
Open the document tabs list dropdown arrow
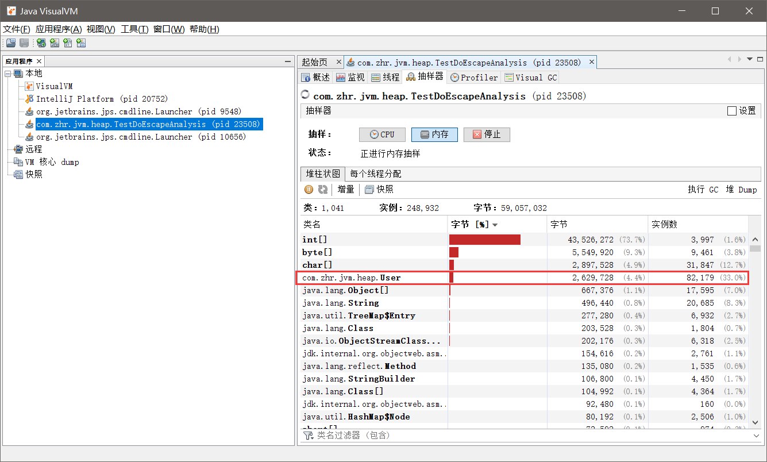point(749,60)
